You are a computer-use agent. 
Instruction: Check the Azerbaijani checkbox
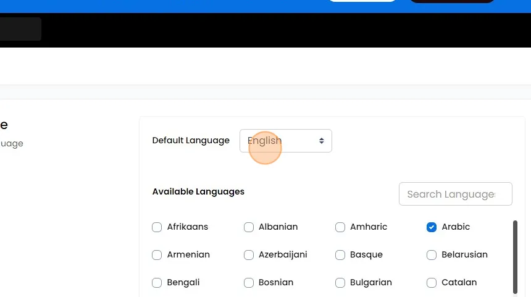[x=249, y=254]
